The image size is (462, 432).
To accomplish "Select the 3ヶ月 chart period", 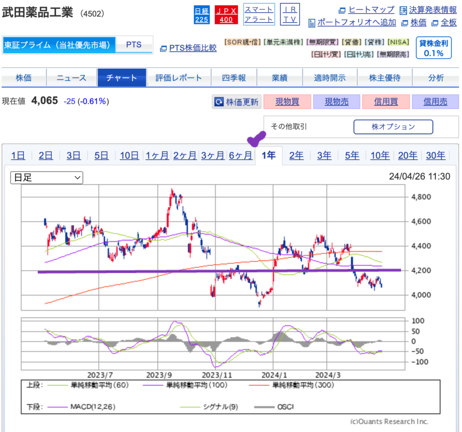I will point(213,156).
